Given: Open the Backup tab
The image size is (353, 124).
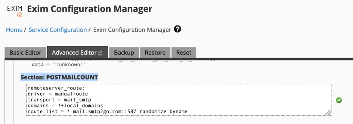Looking at the screenshot, I should coord(124,53).
